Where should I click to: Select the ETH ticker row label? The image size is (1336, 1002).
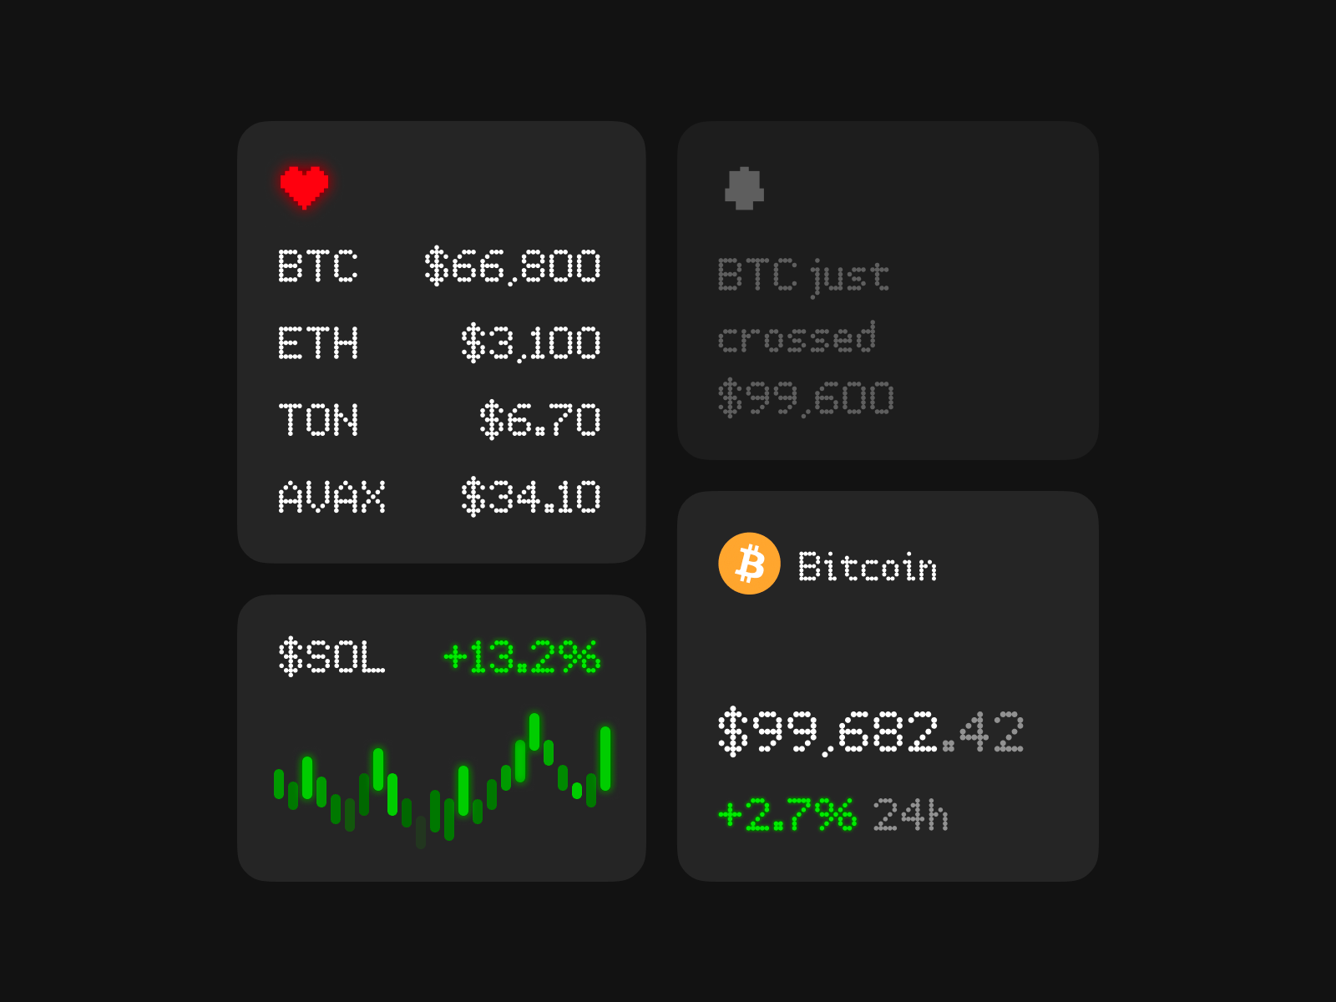[317, 343]
